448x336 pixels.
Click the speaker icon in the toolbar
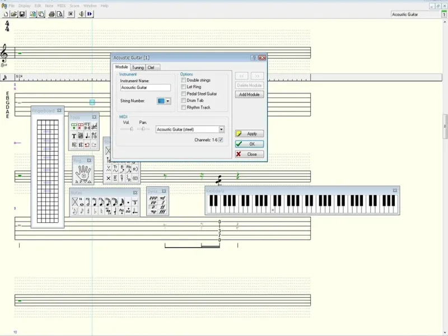click(x=81, y=14)
